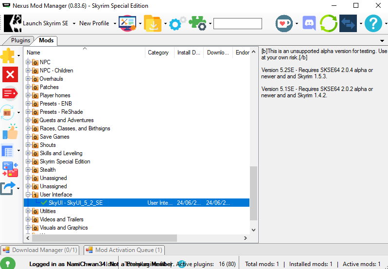Click the coffee cup donate icon
This screenshot has width=388, height=269.
(284, 23)
